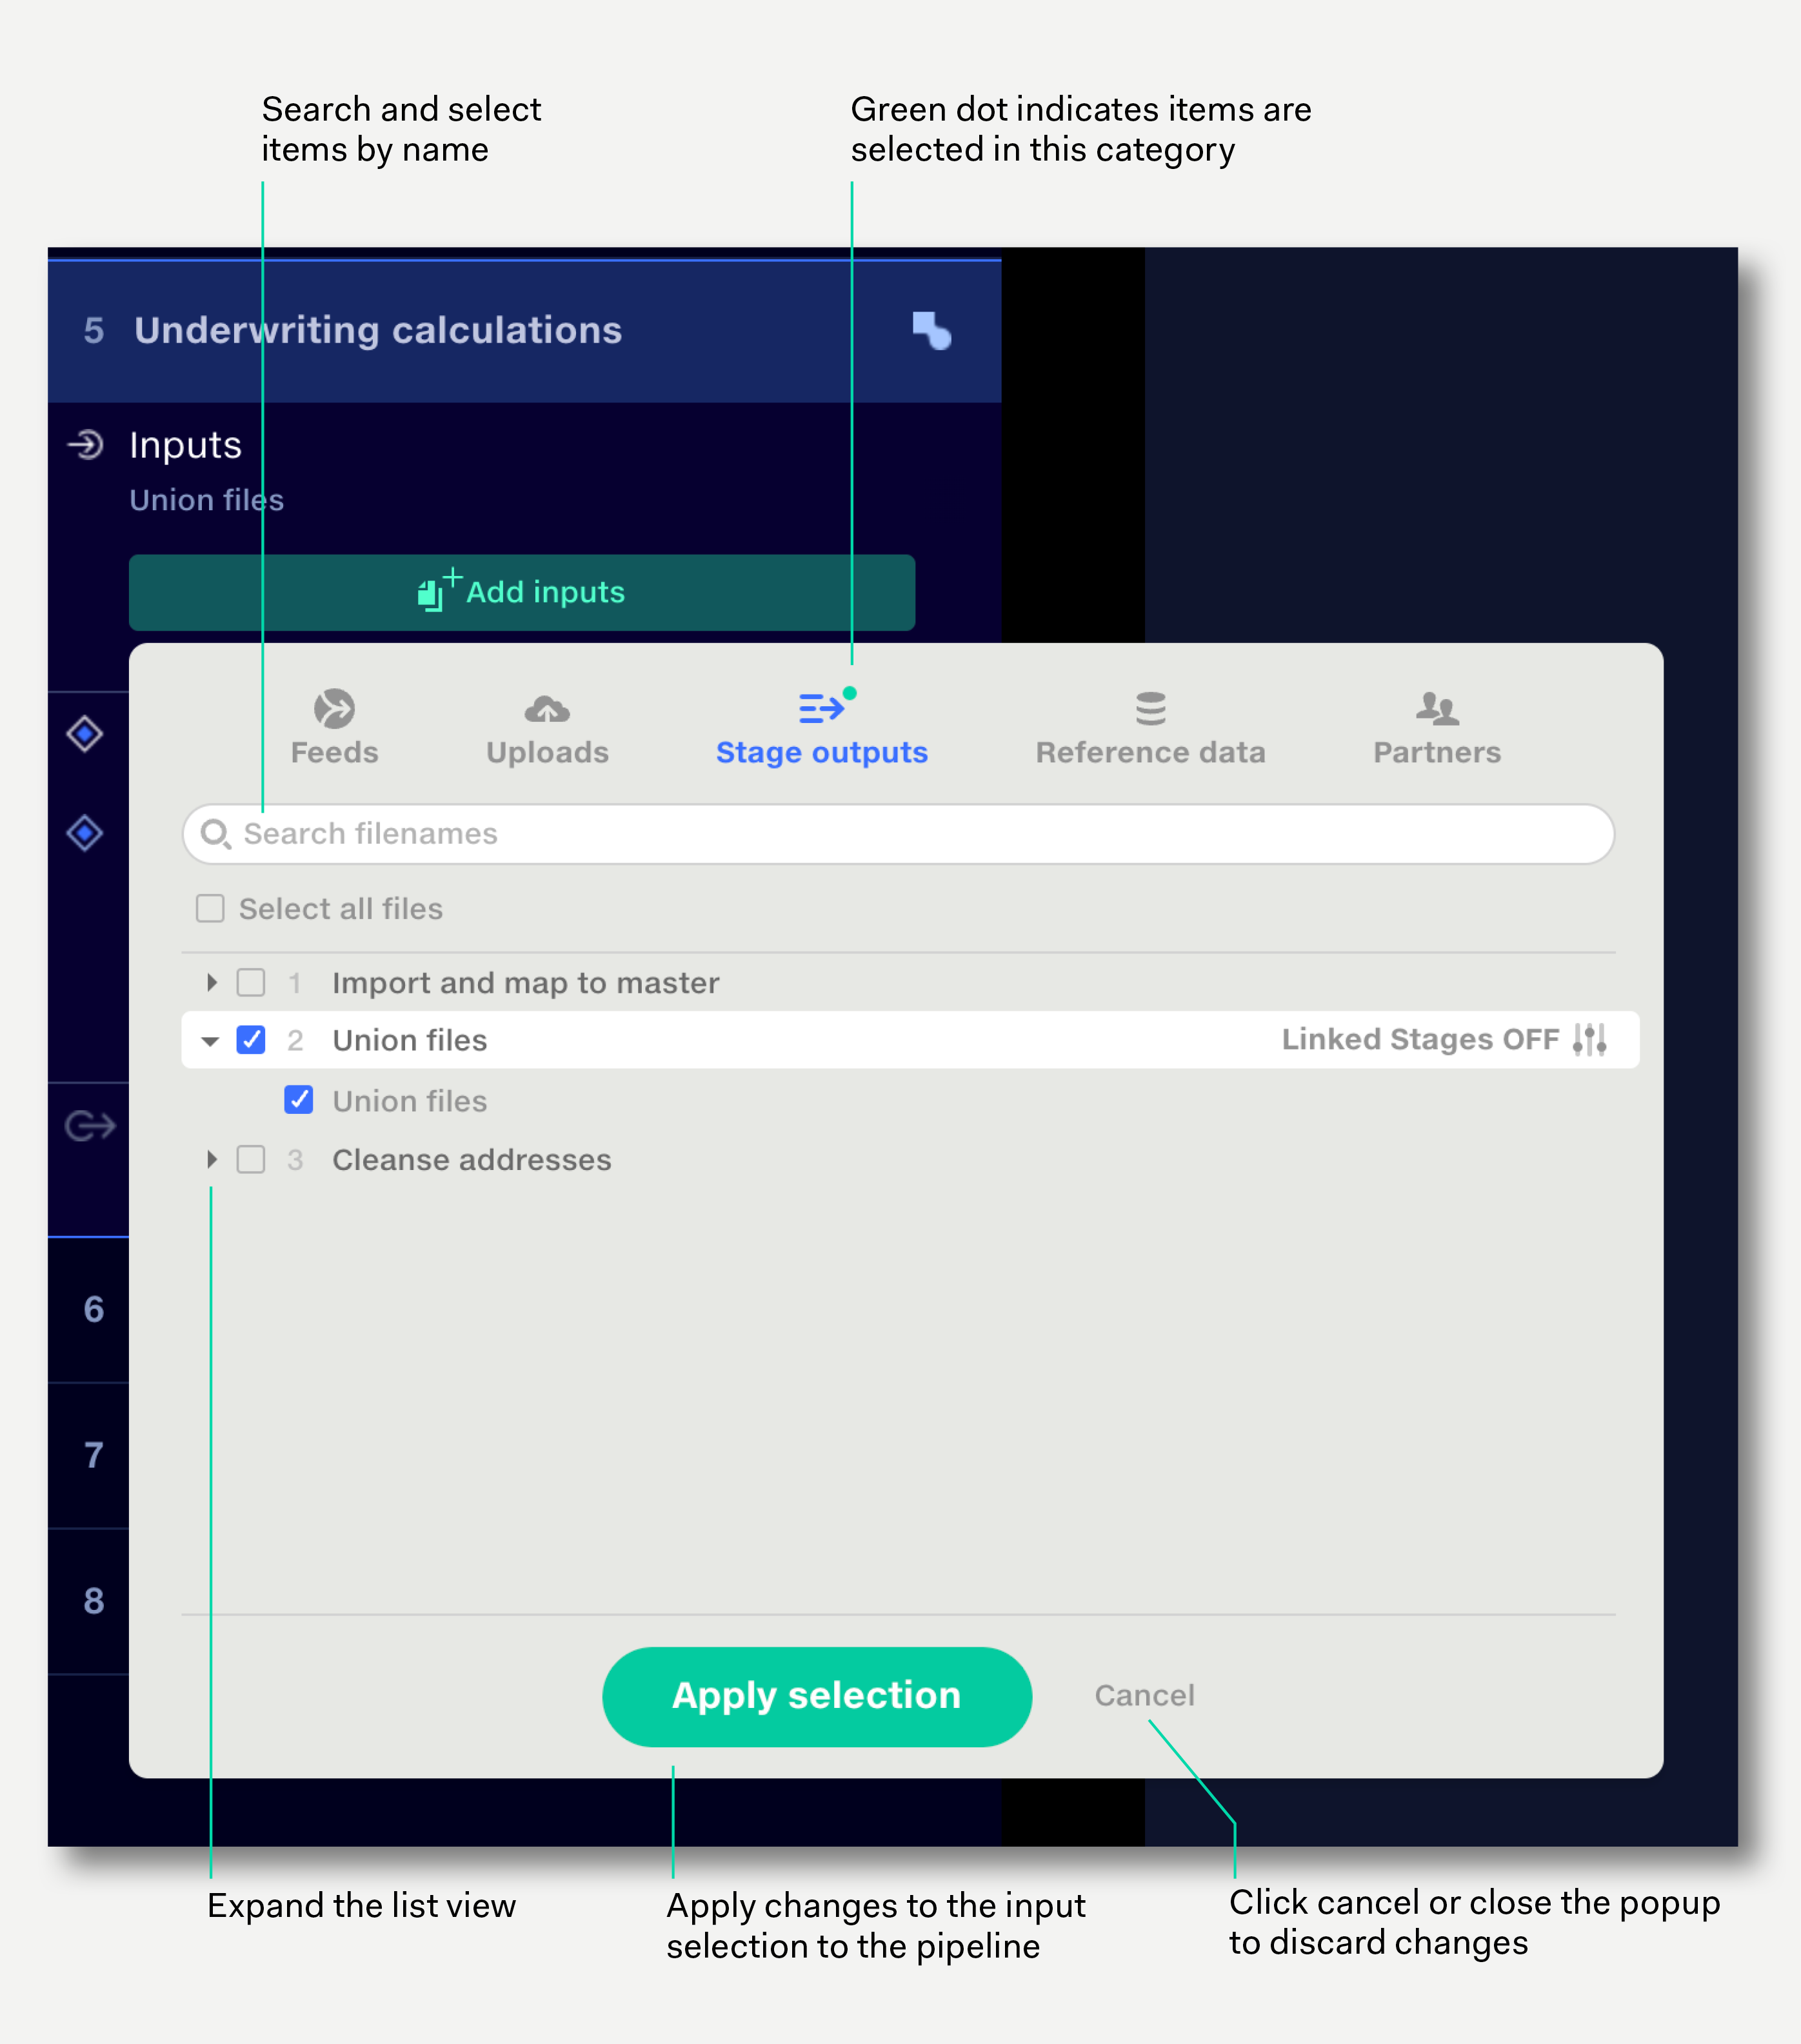Click Union files under Inputs
1801x2044 pixels.
(x=206, y=499)
